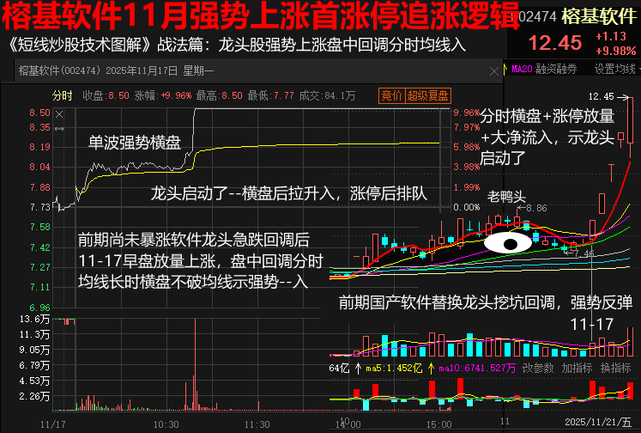Click the 8.35 price axis label
The image size is (641, 433).
[x=39, y=128]
